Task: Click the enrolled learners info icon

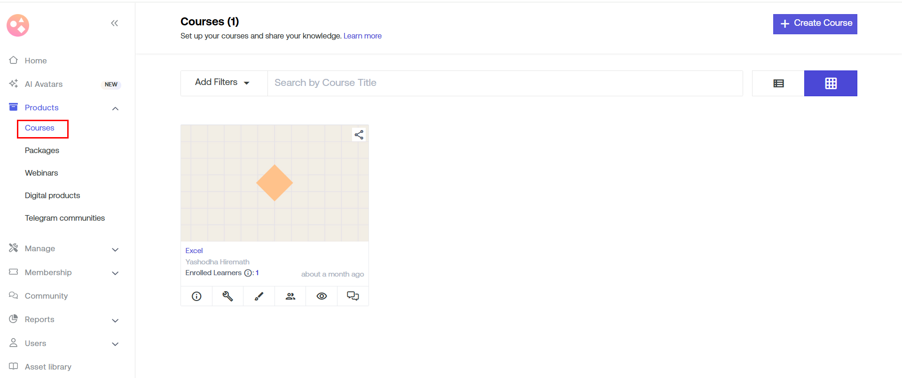Action: (x=248, y=273)
